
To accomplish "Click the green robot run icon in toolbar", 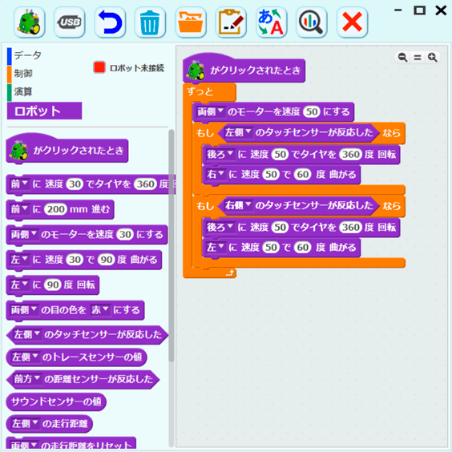I will click(x=29, y=22).
